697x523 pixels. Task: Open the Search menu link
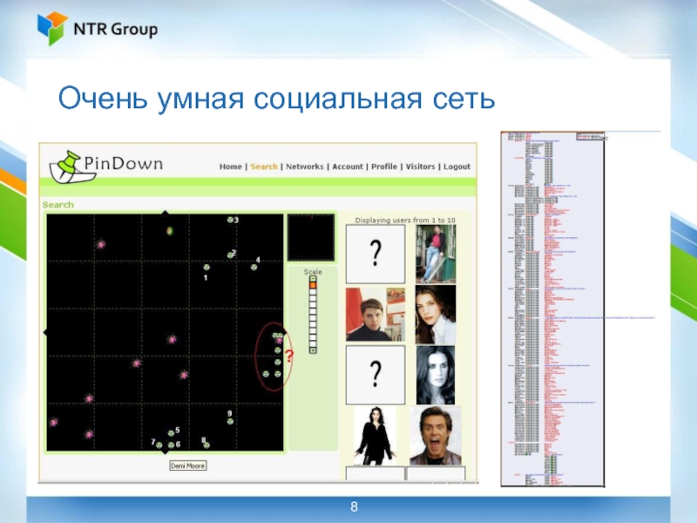click(264, 166)
